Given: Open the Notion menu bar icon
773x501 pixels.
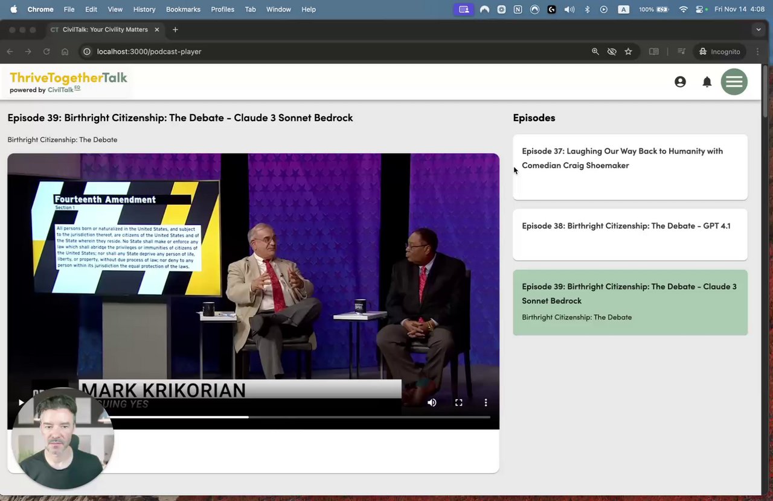Looking at the screenshot, I should [x=518, y=9].
